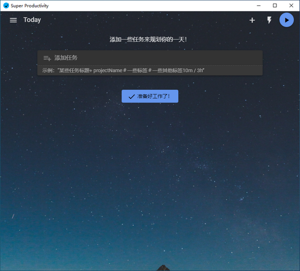Click the 添加一些任务来规划你的一天 heading
Image resolution: width=300 pixels, height=271 pixels.
coord(149,39)
